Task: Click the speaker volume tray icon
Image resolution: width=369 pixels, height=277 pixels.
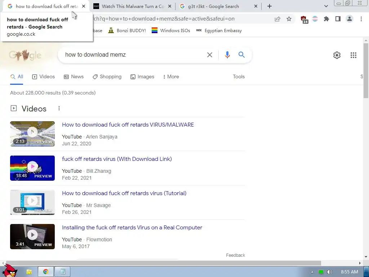Action: click(329, 272)
